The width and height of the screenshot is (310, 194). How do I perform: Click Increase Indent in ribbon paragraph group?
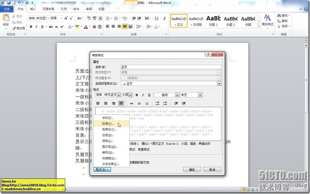139,18
